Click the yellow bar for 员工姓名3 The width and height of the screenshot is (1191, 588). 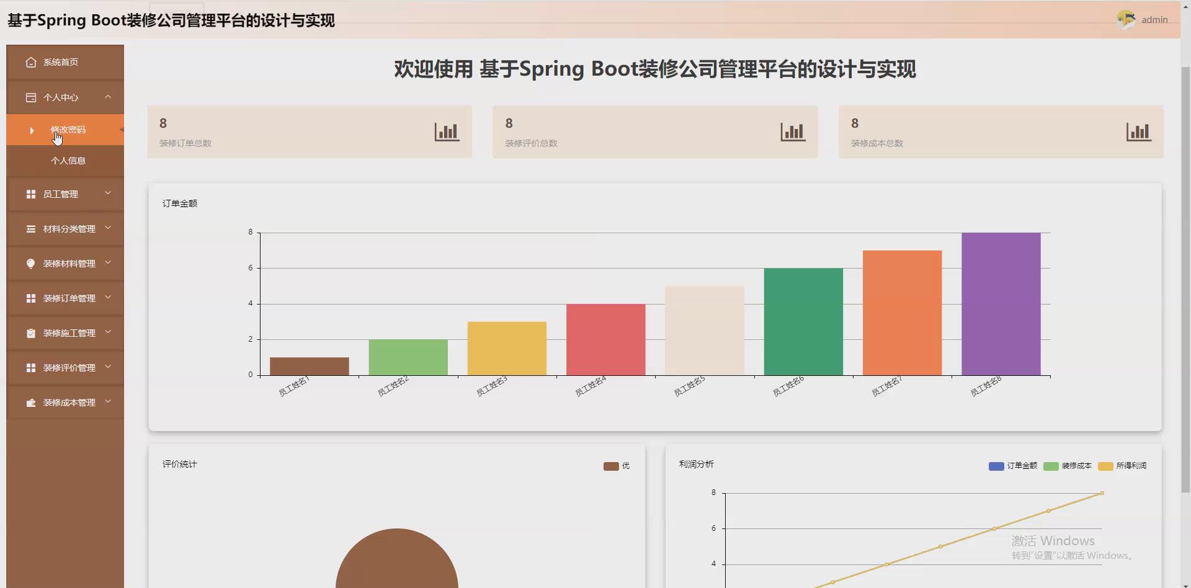(507, 348)
